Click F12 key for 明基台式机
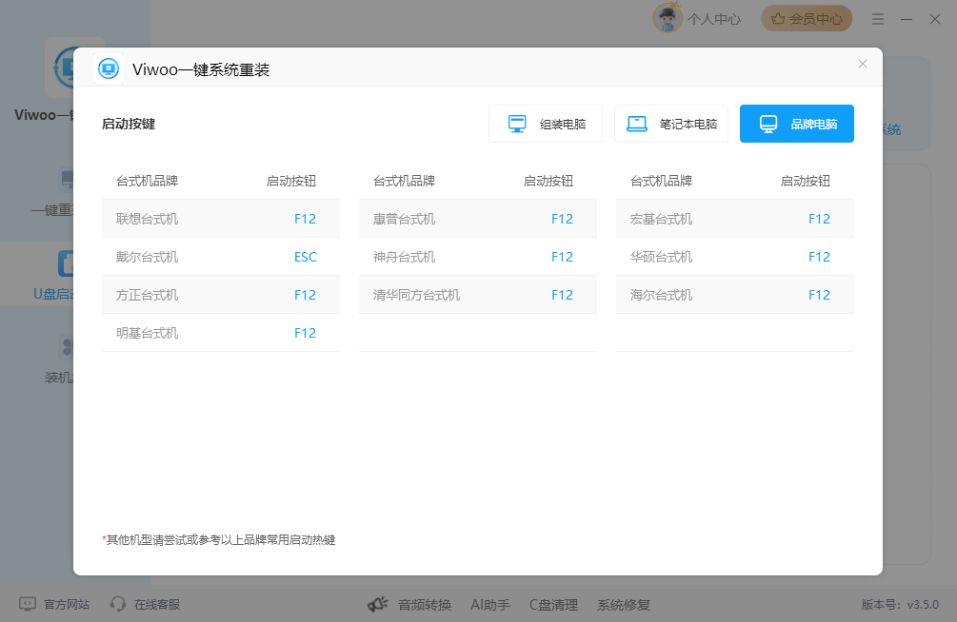The image size is (957, 622). click(x=305, y=333)
